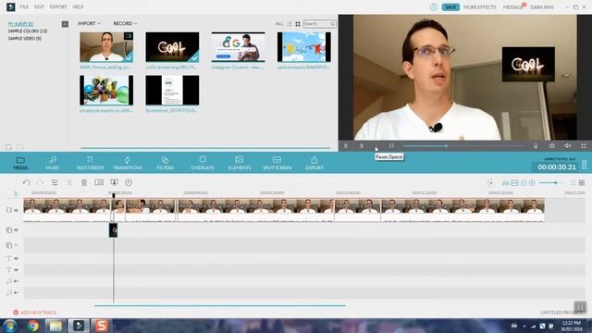The width and height of the screenshot is (592, 333).
Task: Select SAMPLE VIDEO album
Action: pyautogui.click(x=25, y=39)
